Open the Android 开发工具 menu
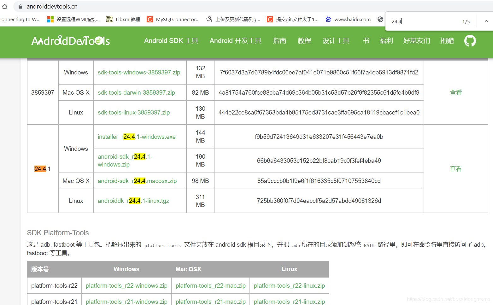This screenshot has height=305, width=493. coord(236,41)
